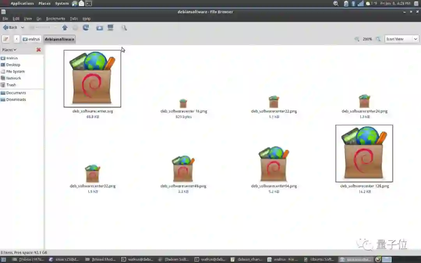Switch to the Ubuntu Soft... taskbar window
The height and width of the screenshot is (263, 421).
click(x=319, y=259)
